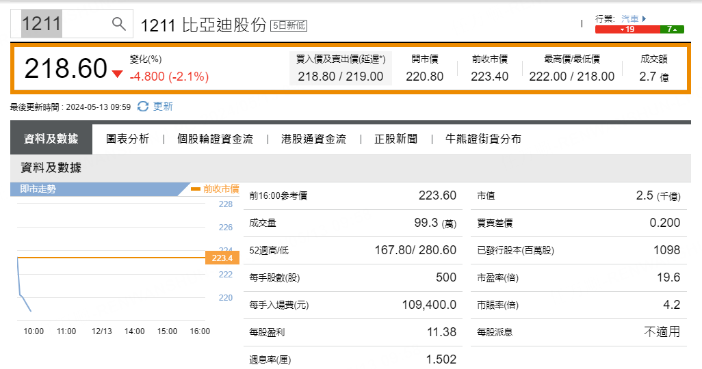Click the stock code field containing 1211

72,23
